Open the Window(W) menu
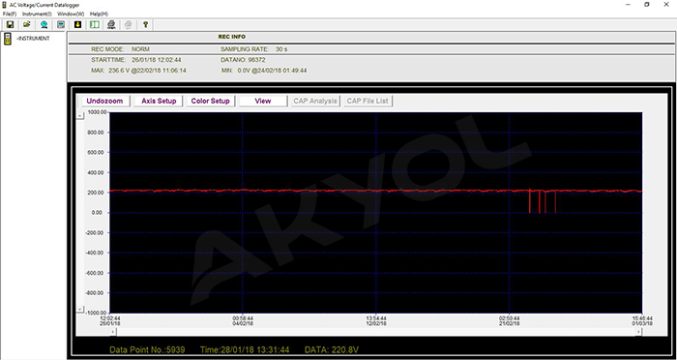The height and width of the screenshot is (360, 677). pyautogui.click(x=71, y=14)
